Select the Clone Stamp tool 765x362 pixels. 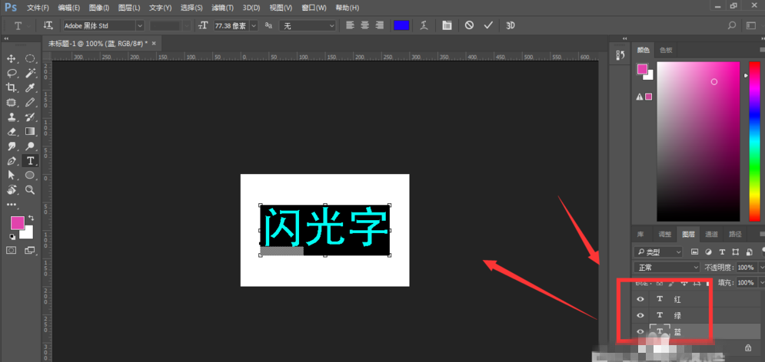(12, 117)
